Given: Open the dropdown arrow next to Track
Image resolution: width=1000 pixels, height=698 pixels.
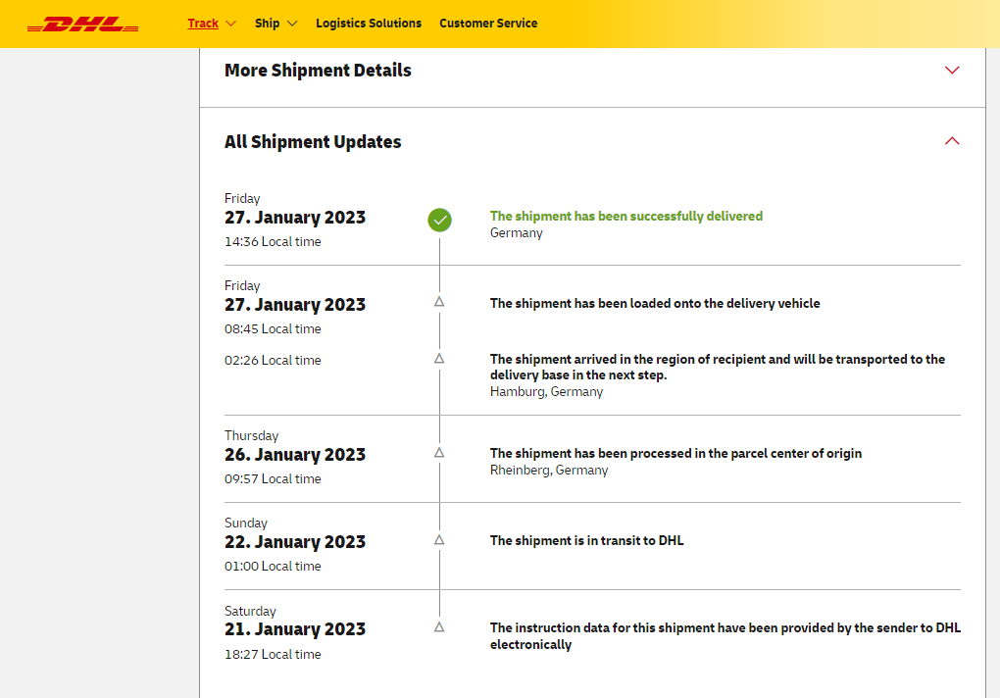Looking at the screenshot, I should coord(230,24).
